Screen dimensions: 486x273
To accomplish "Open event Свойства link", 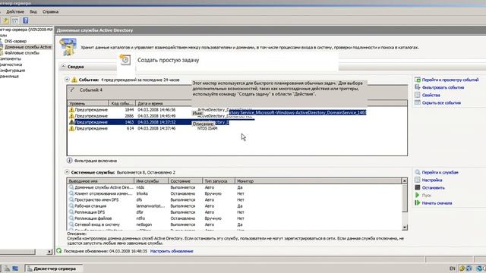I will [x=431, y=96].
